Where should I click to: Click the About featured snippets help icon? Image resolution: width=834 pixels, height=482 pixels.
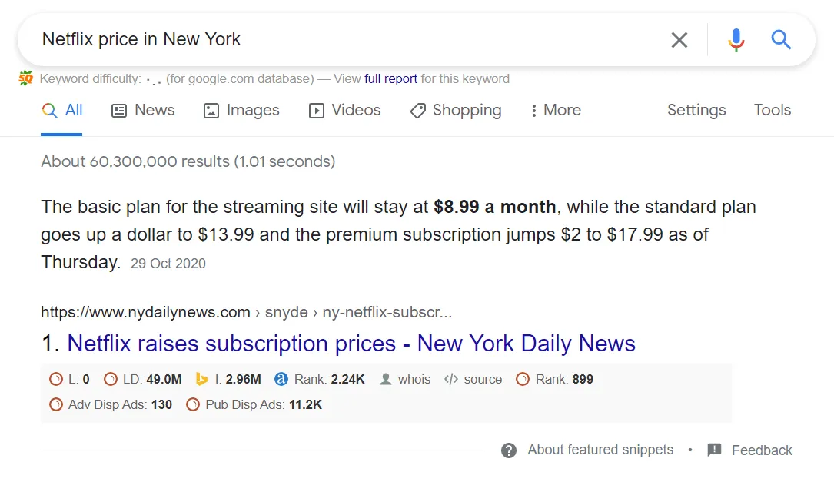[x=509, y=450]
